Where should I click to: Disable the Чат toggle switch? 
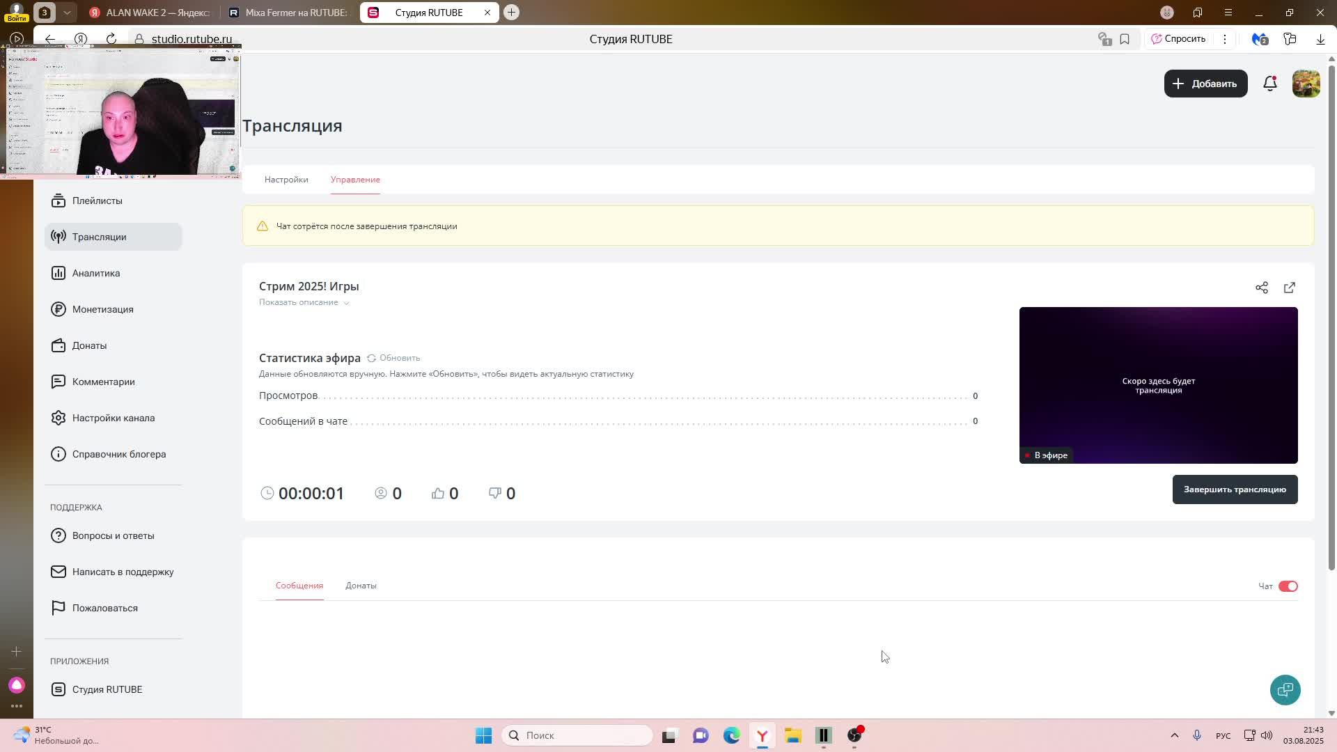[x=1288, y=586]
